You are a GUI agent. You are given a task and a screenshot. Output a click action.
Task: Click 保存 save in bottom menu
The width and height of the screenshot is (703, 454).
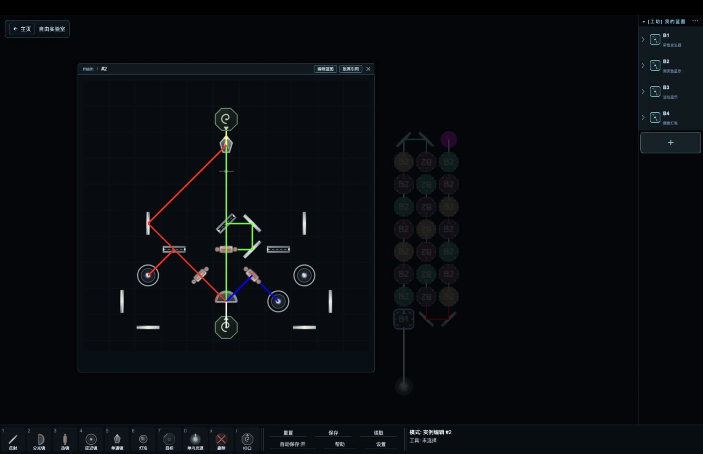[333, 433]
